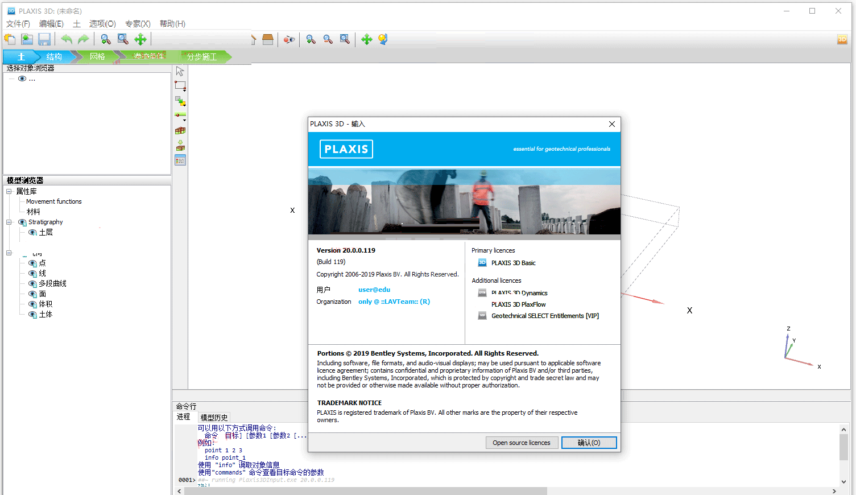Activate zoom-to-area magnifier next to undo group
The width and height of the screenshot is (856, 495).
tap(123, 39)
